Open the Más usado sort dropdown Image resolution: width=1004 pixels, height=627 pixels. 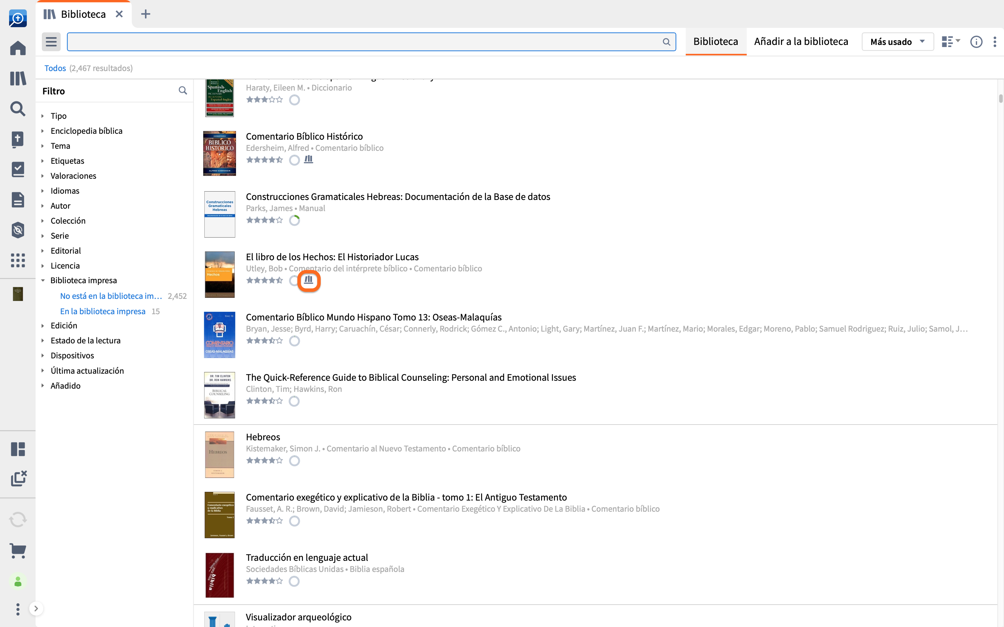coord(897,42)
